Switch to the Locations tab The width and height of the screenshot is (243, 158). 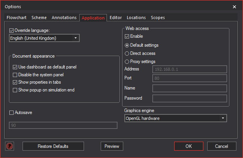click(x=136, y=18)
